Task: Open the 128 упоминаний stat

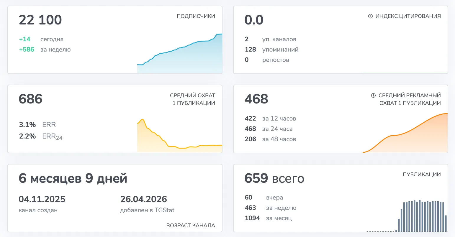Action: tap(272, 50)
